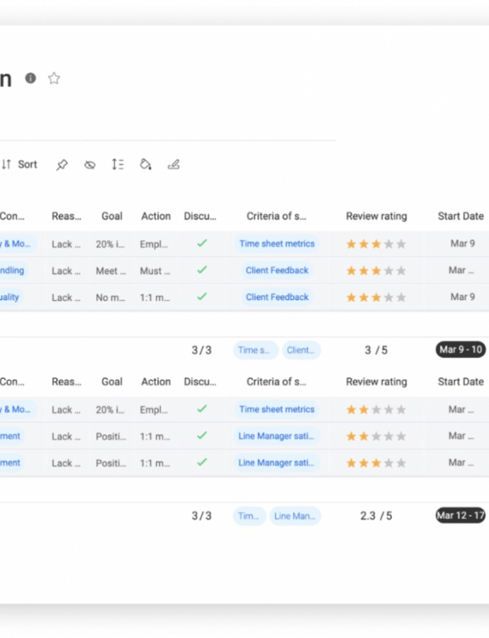This screenshot has height=638, width=489.
Task: Click the edit pencil icon in the toolbar
Action: point(174,164)
